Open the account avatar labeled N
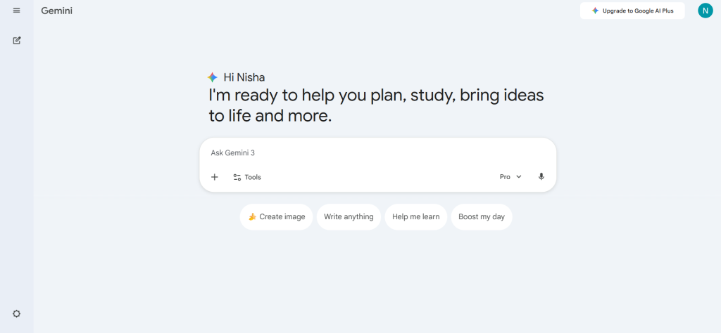 click(x=706, y=11)
